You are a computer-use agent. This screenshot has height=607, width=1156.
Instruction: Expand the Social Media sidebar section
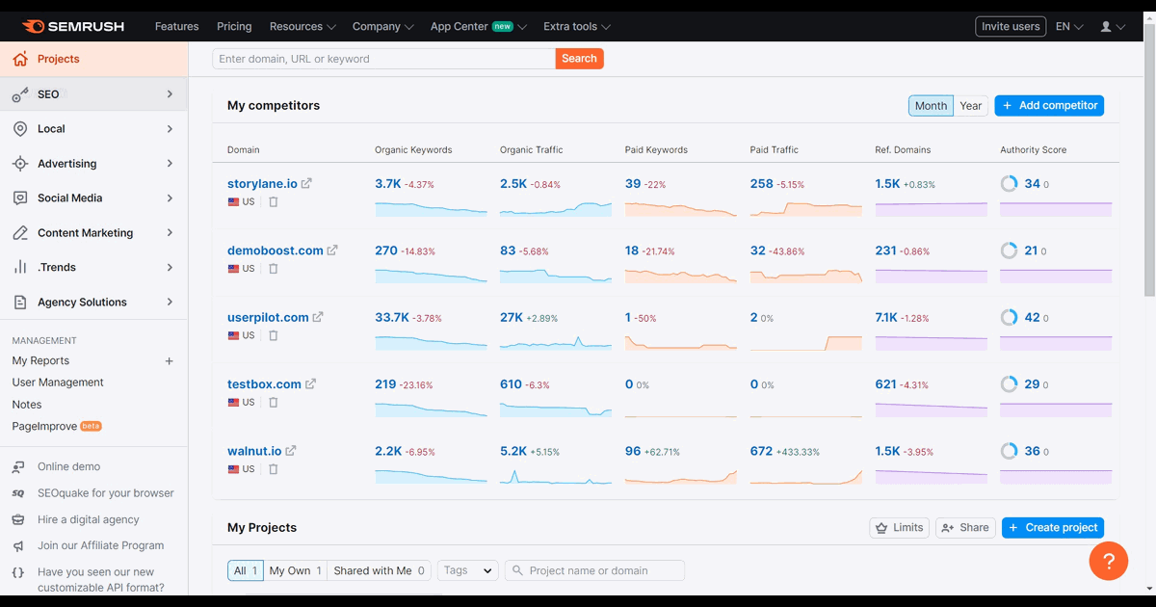coord(170,198)
